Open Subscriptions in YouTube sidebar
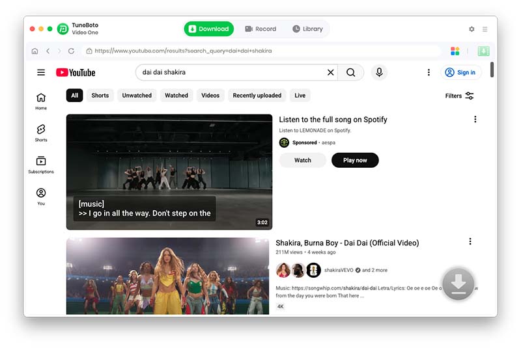 click(41, 165)
